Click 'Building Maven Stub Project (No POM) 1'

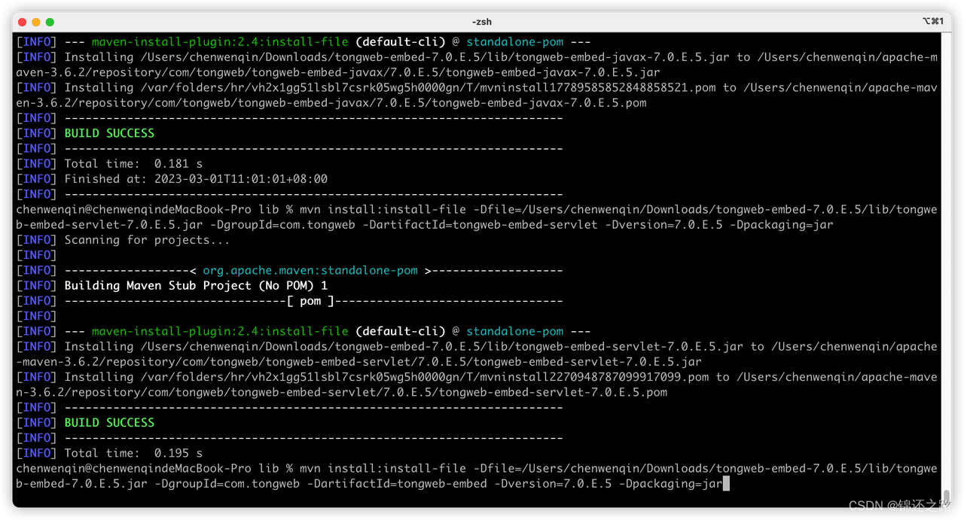(x=196, y=286)
